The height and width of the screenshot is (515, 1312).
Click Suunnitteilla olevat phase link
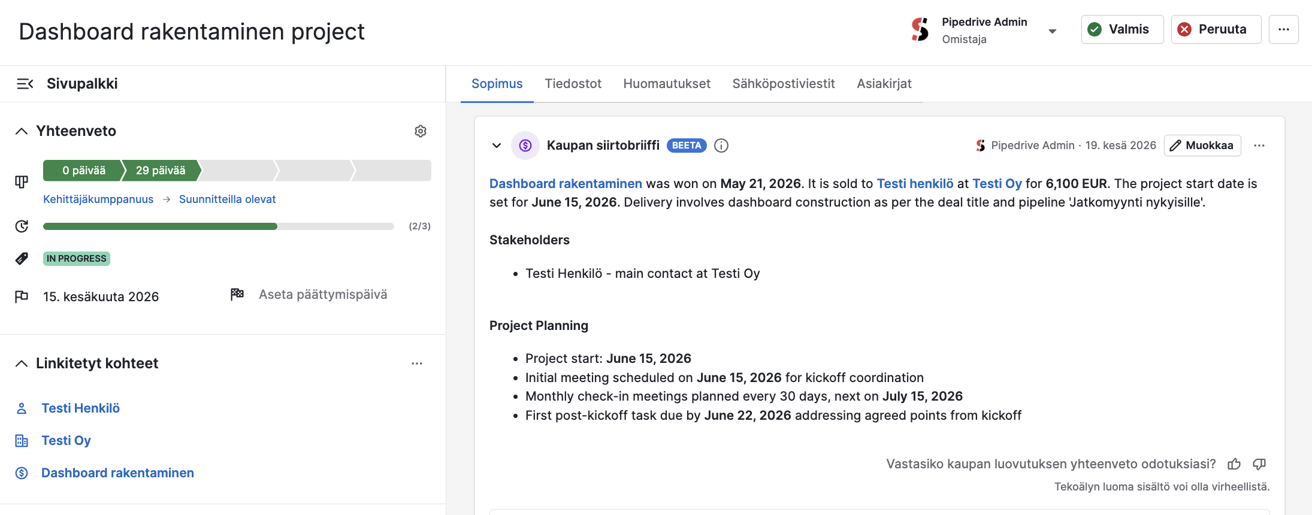pyautogui.click(x=228, y=199)
